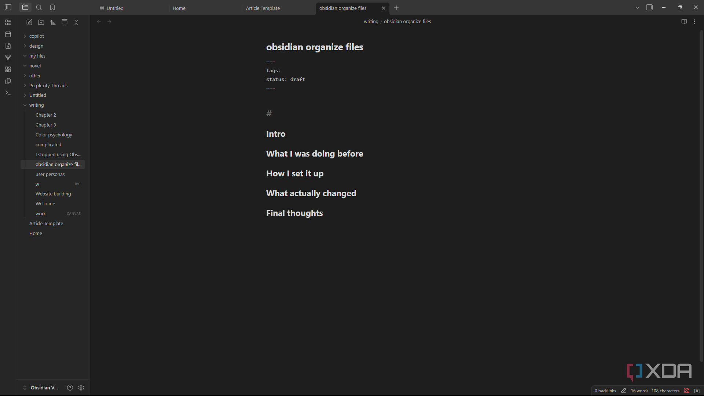
Task: Open the help question mark icon
Action: click(70, 388)
